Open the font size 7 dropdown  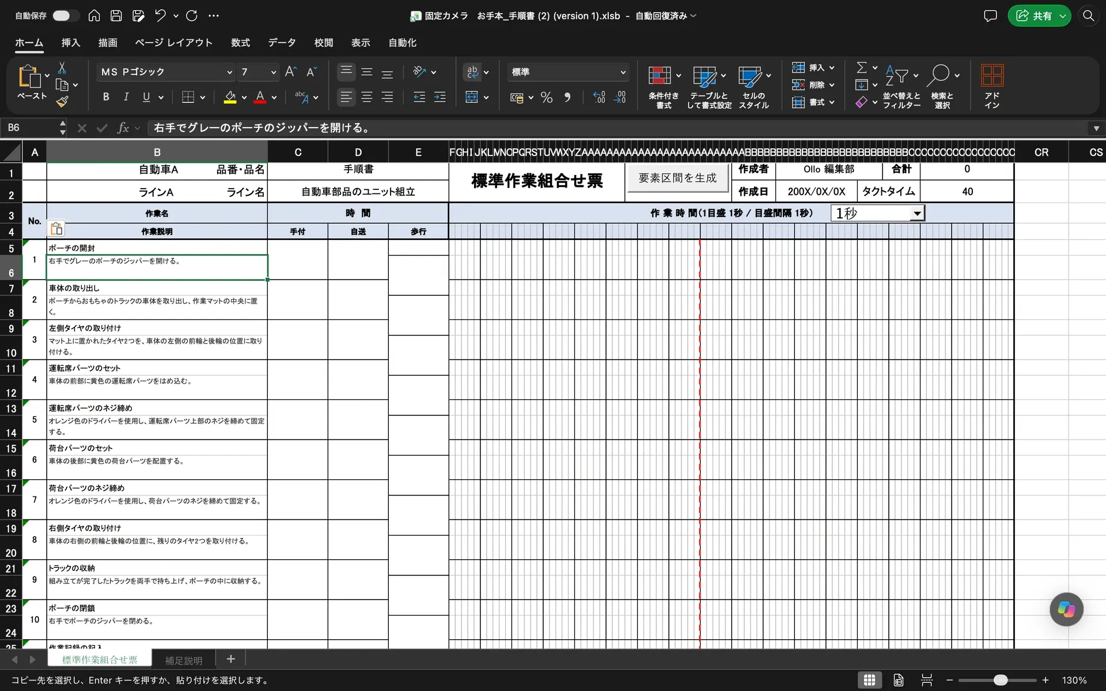coord(274,72)
